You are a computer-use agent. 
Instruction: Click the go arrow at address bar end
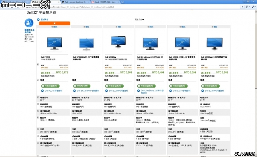[243, 7]
